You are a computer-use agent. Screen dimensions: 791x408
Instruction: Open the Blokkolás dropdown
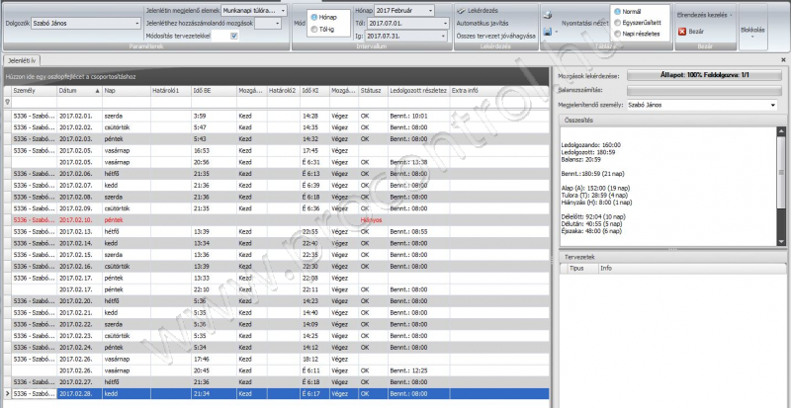[752, 33]
